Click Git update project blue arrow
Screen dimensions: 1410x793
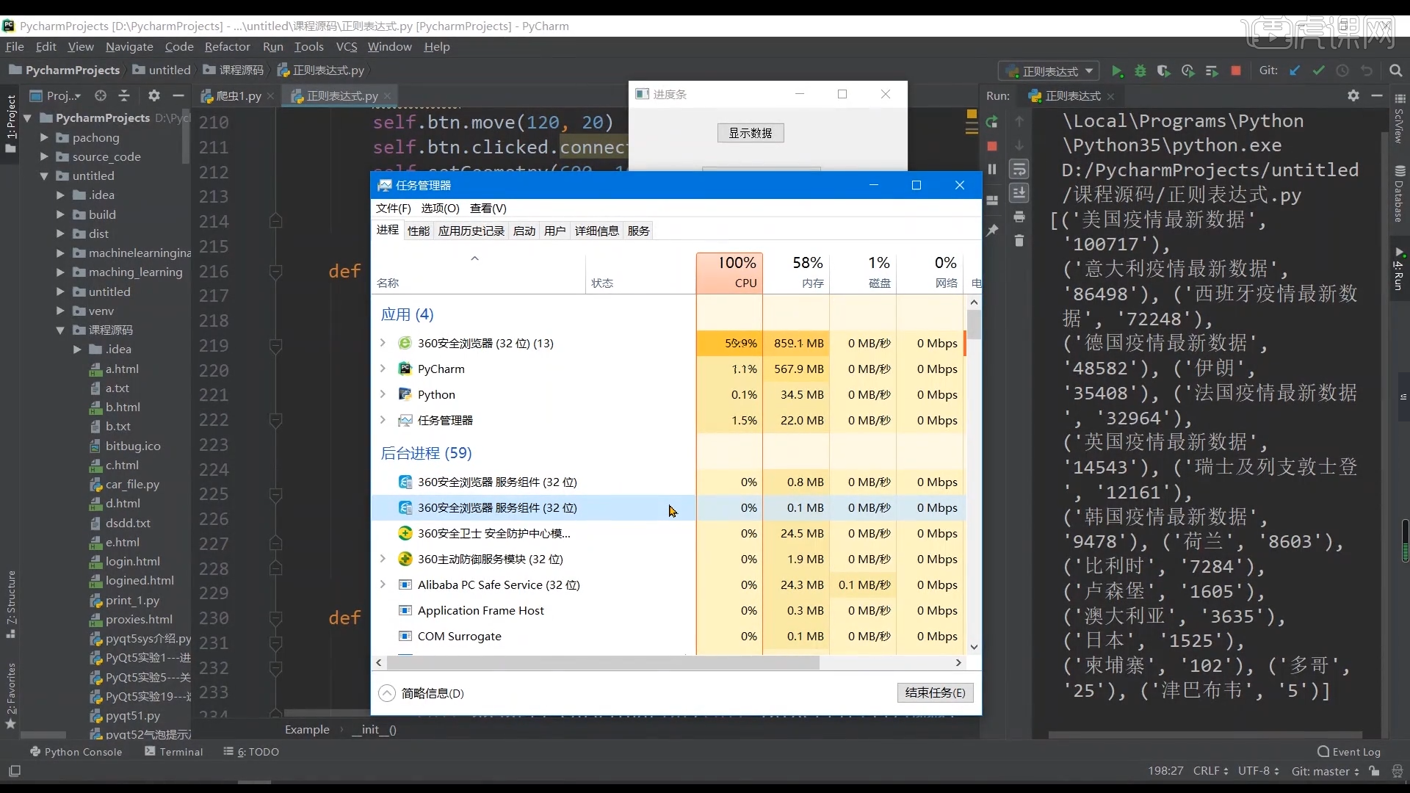click(1295, 71)
